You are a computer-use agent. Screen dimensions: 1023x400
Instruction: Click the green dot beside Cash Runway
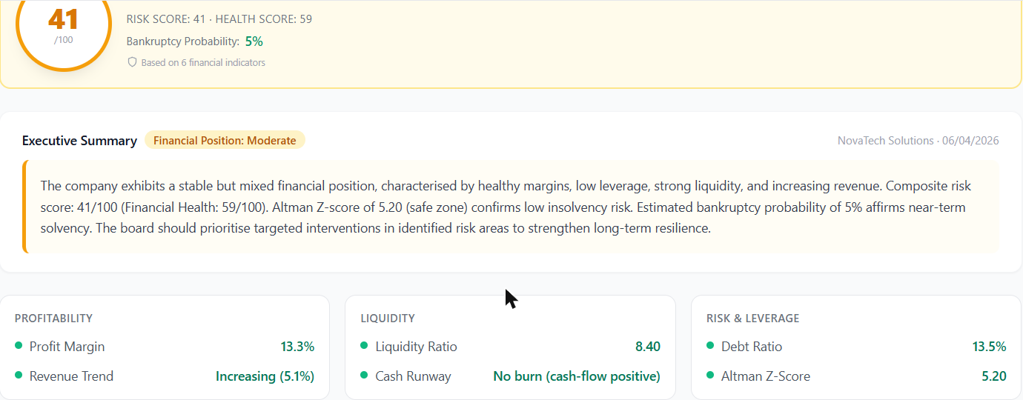(x=364, y=376)
